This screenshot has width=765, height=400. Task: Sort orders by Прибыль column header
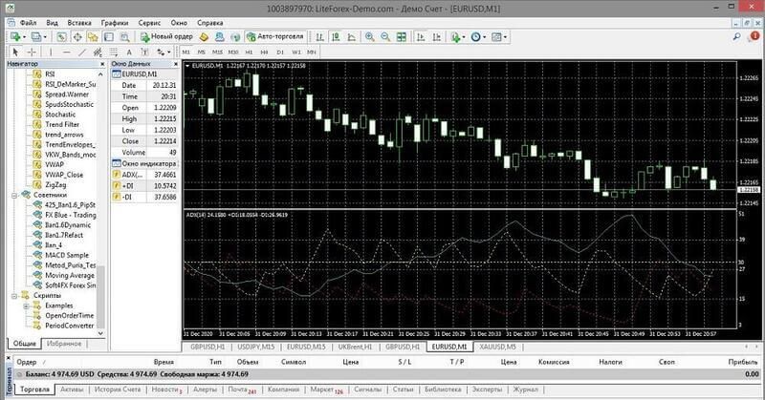[x=743, y=362]
